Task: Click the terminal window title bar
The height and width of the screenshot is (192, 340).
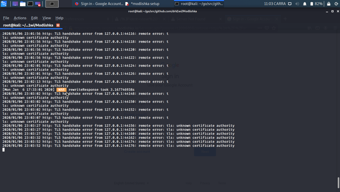Action: pyautogui.click(x=162, y=11)
